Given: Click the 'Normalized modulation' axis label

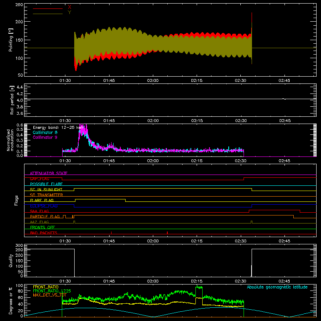Looking at the screenshot, I should 10,140.
